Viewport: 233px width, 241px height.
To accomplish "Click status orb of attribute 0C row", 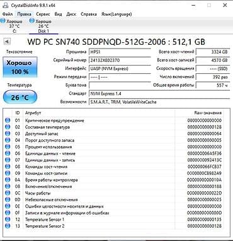I will click(8, 193).
